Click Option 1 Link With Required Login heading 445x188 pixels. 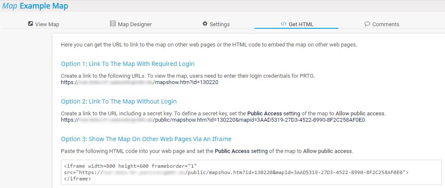point(128,64)
